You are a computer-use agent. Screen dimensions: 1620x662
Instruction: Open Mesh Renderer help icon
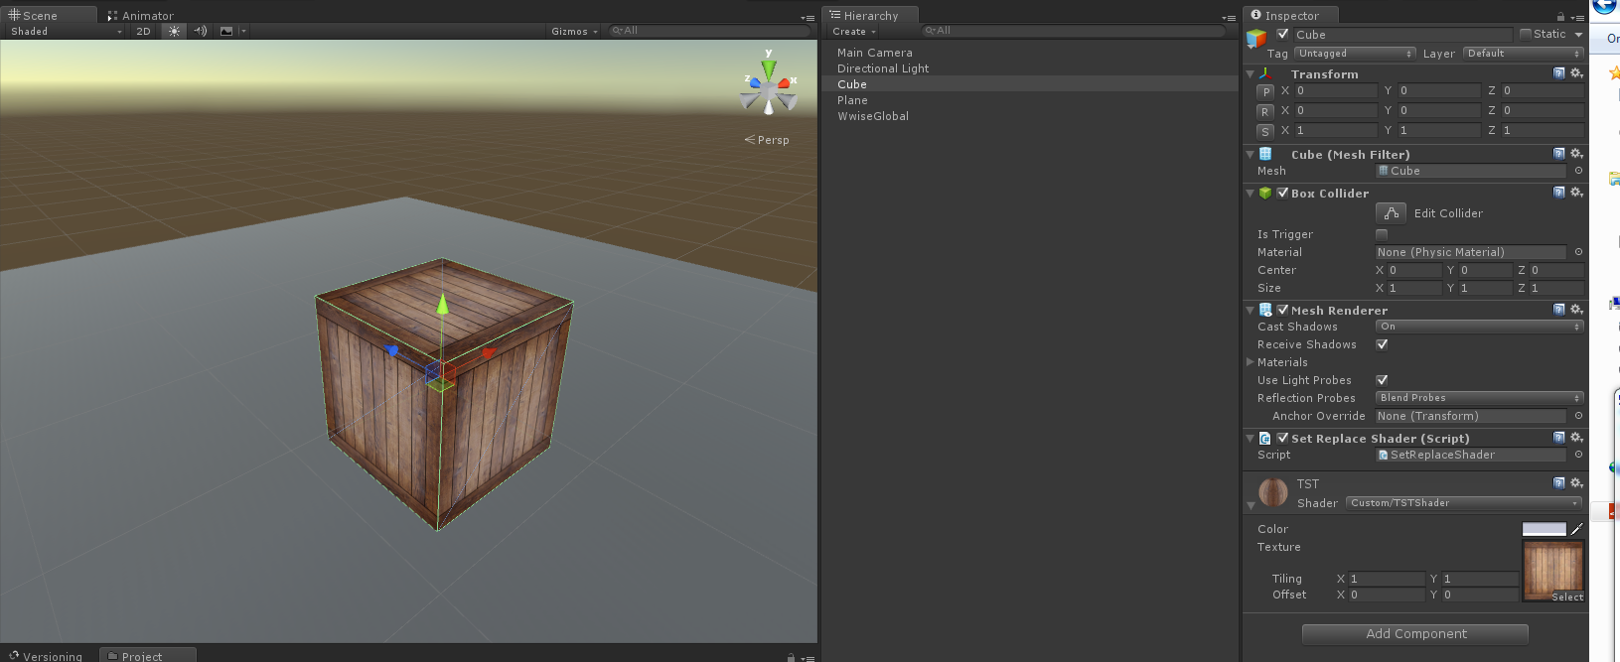[1559, 310]
